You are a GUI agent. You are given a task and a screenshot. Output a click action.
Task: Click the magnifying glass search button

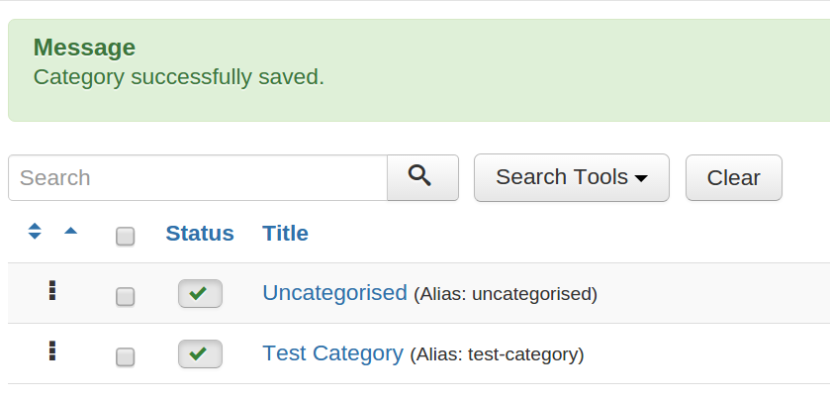421,177
